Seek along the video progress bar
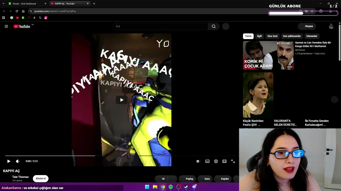This screenshot has height=191, width=341. tap(121, 156)
